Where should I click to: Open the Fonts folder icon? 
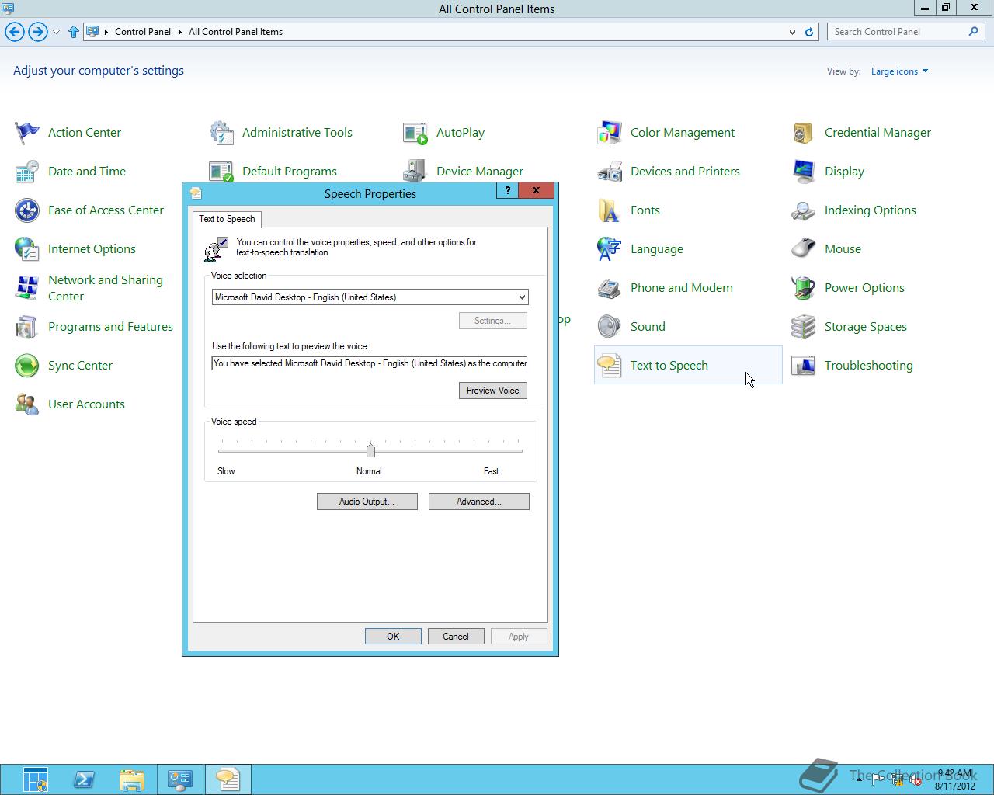[x=610, y=210]
